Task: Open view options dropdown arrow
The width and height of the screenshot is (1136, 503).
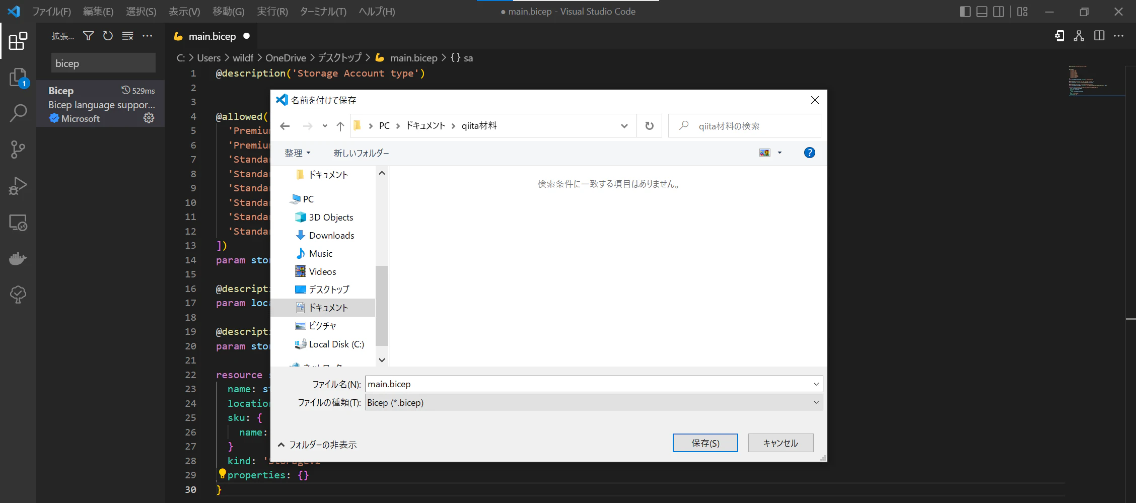Action: [779, 153]
